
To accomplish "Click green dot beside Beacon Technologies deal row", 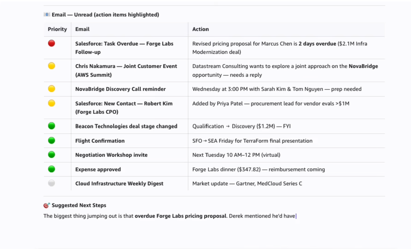I will click(x=51, y=126).
